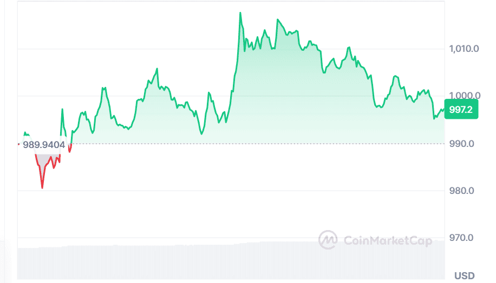Click the small red marker beside 989.9404
Viewport: 496px width, 283px height.
point(18,144)
